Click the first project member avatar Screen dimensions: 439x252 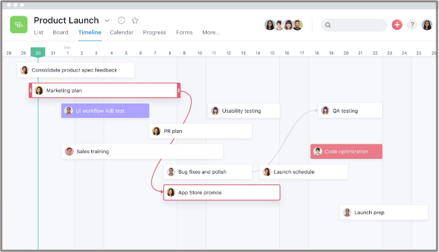(x=269, y=25)
